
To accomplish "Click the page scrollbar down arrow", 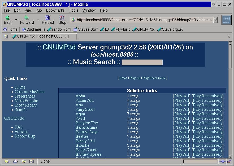I will pyautogui.click(x=230, y=156).
